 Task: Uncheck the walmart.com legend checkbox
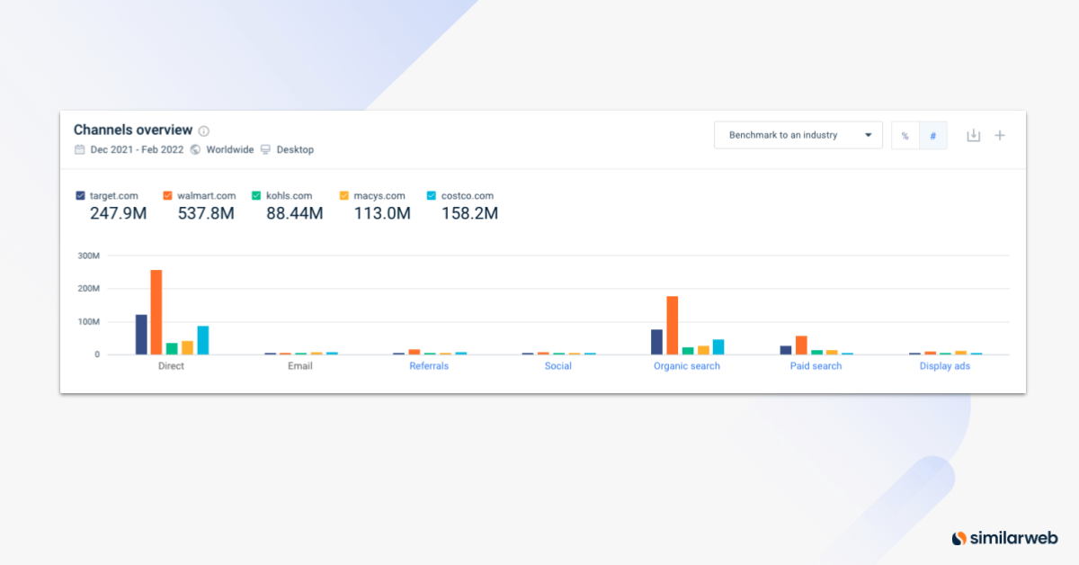coord(166,194)
